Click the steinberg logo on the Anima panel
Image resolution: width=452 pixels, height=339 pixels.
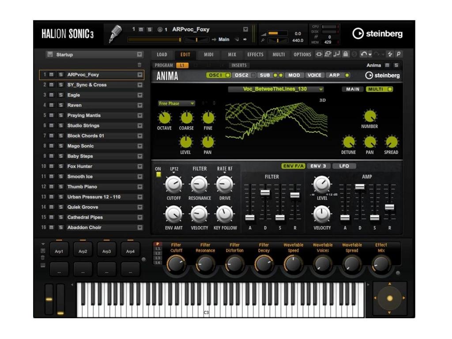click(382, 75)
